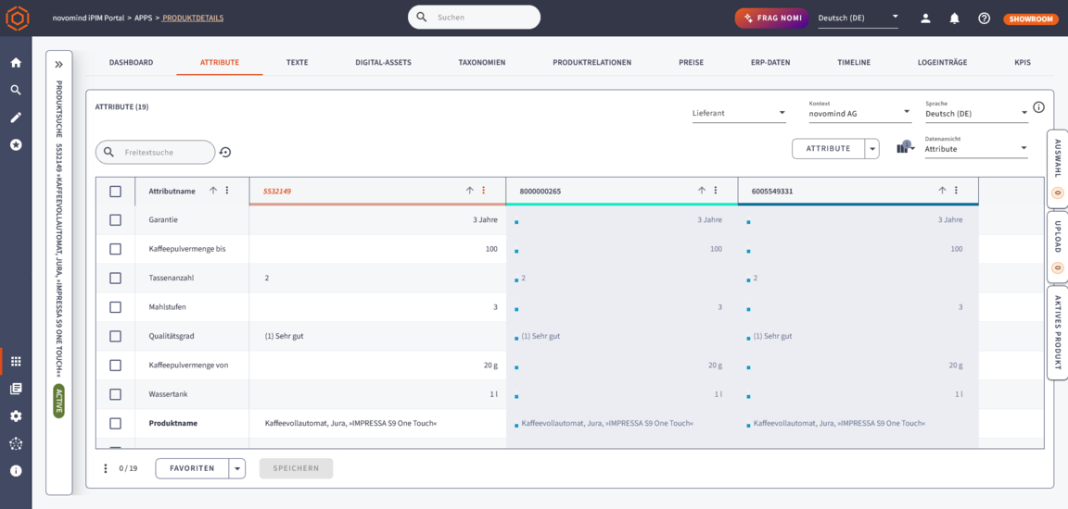The height and width of the screenshot is (509, 1068).
Task: Click the Speichern button
Action: pos(296,469)
